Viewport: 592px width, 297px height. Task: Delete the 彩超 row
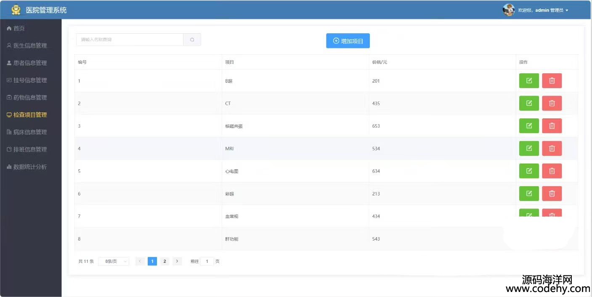coord(552,193)
